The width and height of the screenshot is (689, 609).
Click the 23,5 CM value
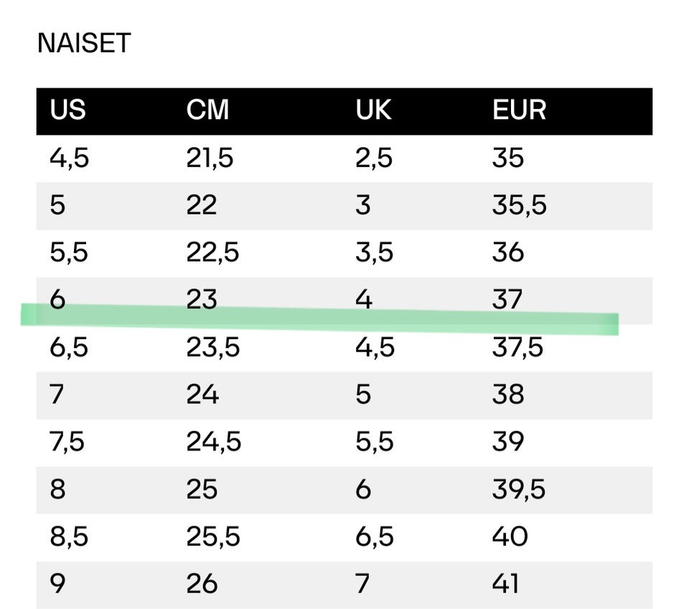coord(212,348)
